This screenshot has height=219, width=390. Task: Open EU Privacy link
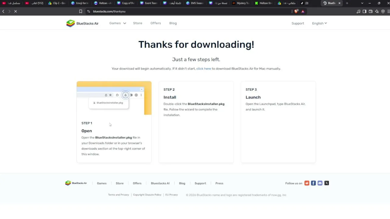tap(172, 195)
